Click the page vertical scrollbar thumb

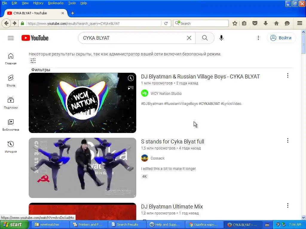tap(304, 44)
